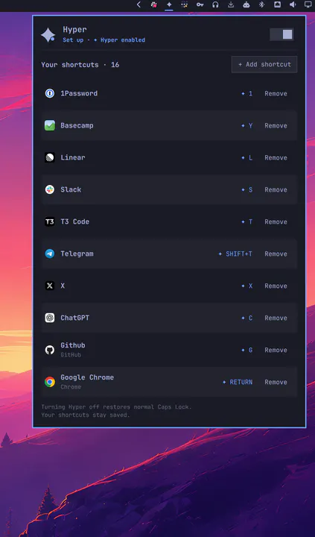
Task: Click the Slack app icon
Action: pyautogui.click(x=50, y=189)
